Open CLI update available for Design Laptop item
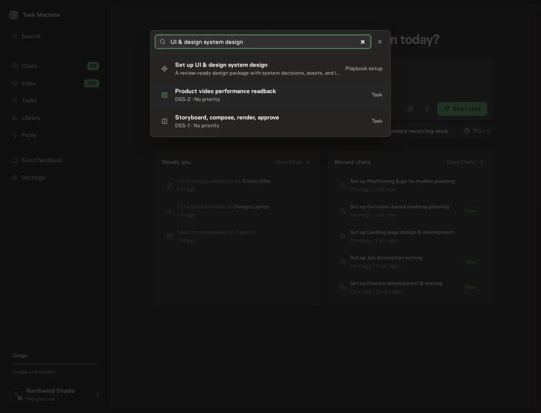 coord(237,211)
